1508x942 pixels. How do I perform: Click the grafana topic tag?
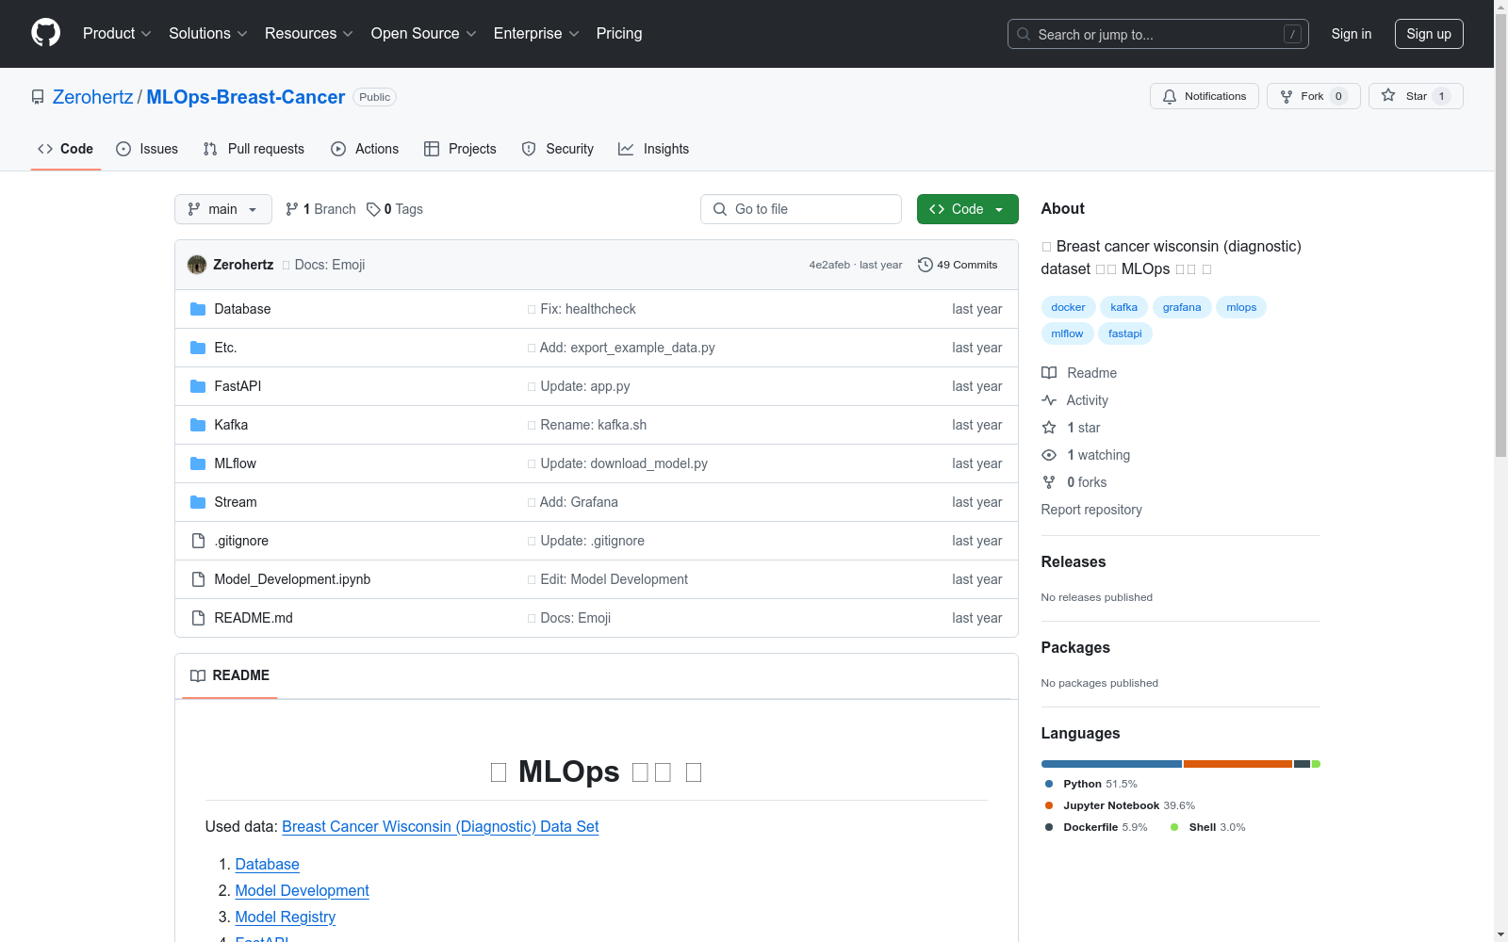pyautogui.click(x=1182, y=307)
